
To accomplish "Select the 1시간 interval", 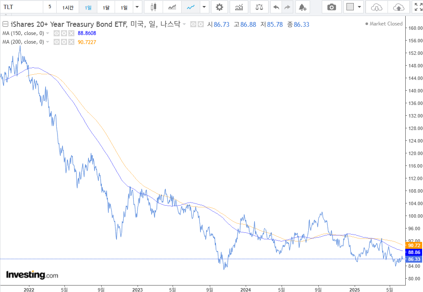I will (x=68, y=7).
